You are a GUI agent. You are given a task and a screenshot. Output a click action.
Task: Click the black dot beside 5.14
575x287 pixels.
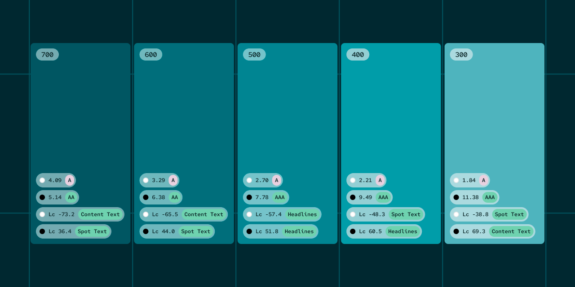[x=42, y=197]
